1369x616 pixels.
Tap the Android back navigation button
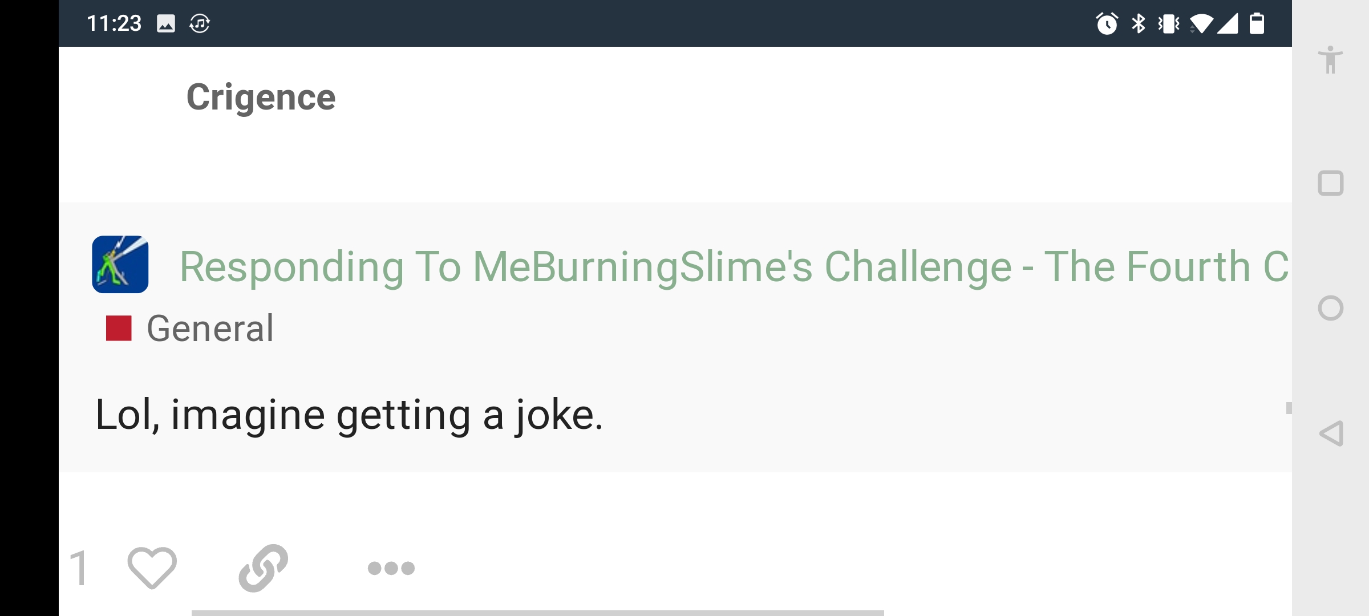tap(1331, 433)
